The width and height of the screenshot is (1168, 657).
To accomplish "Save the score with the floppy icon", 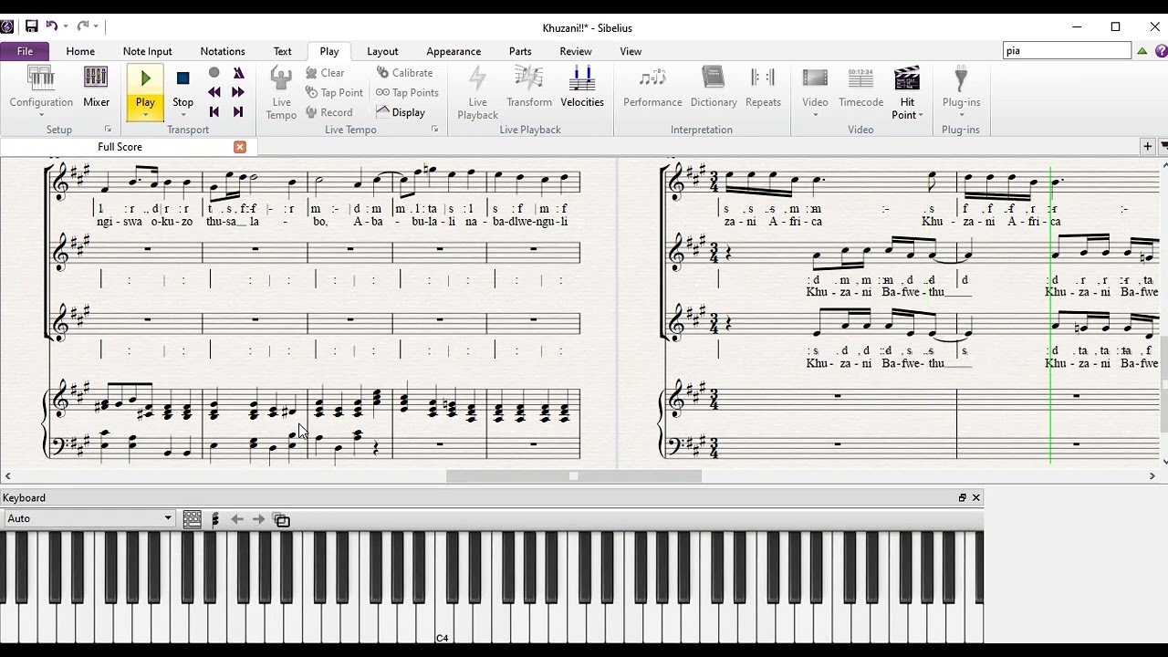I will 31,26.
